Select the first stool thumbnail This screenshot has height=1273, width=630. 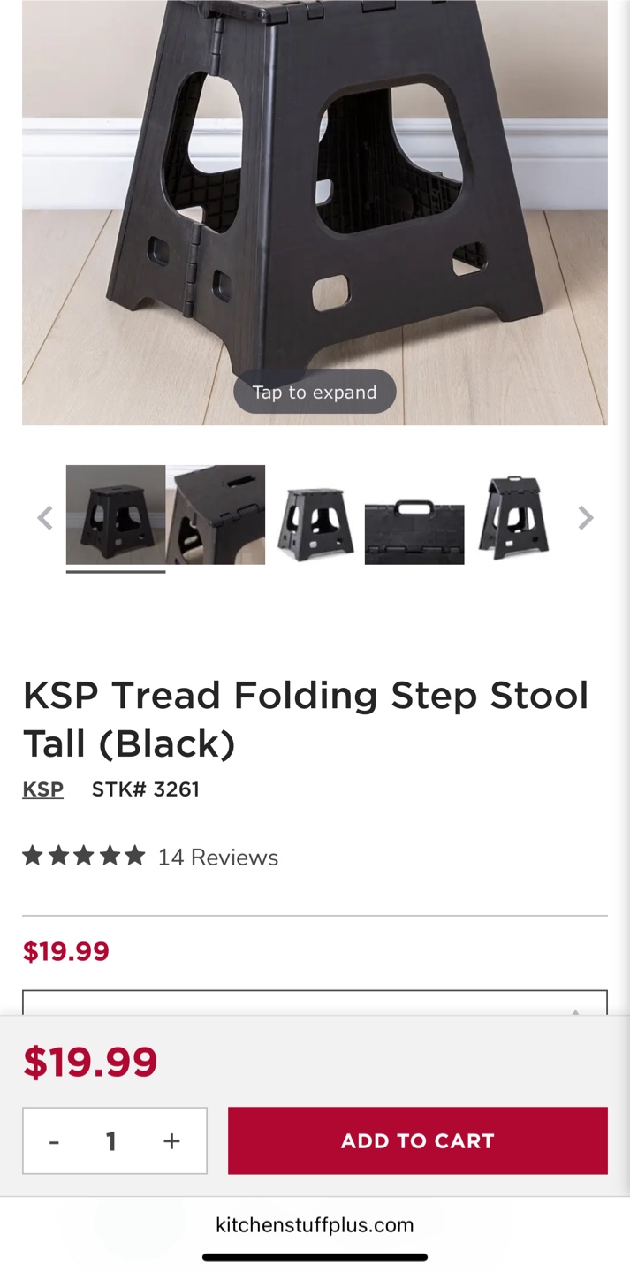click(116, 515)
